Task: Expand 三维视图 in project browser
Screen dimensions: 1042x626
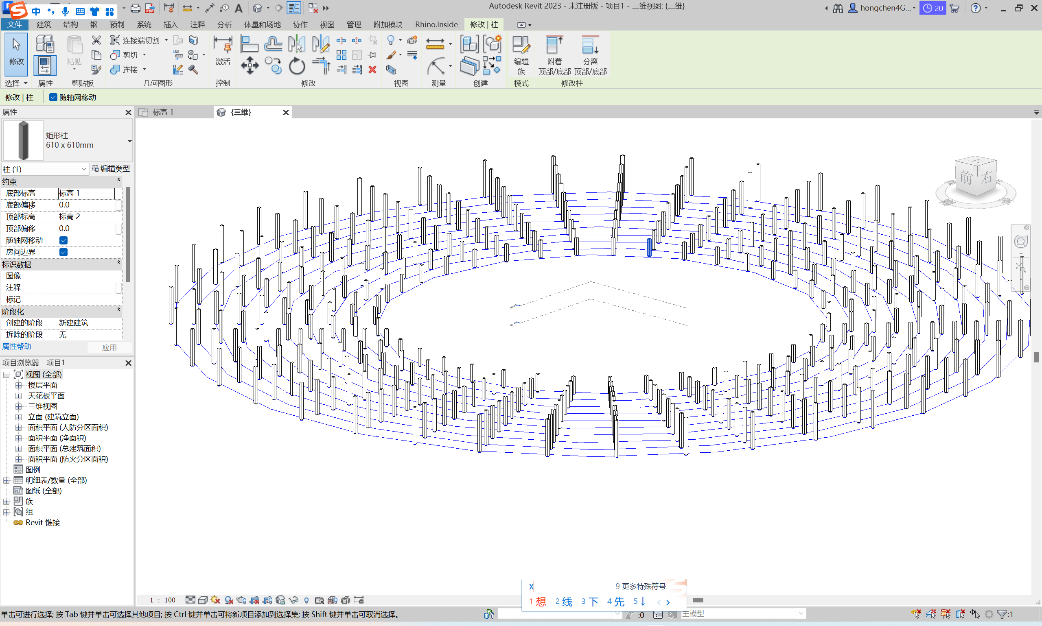Action: tap(19, 406)
